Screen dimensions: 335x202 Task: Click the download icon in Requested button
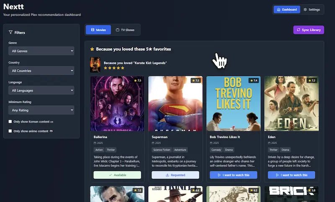click(167, 175)
